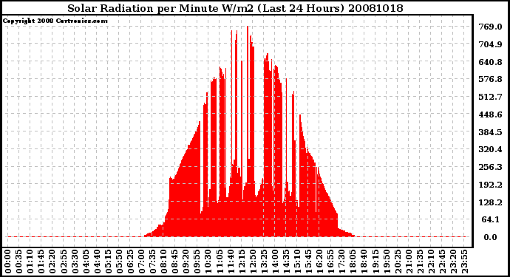Click the x-axis time label 02:55

click(x=64, y=261)
